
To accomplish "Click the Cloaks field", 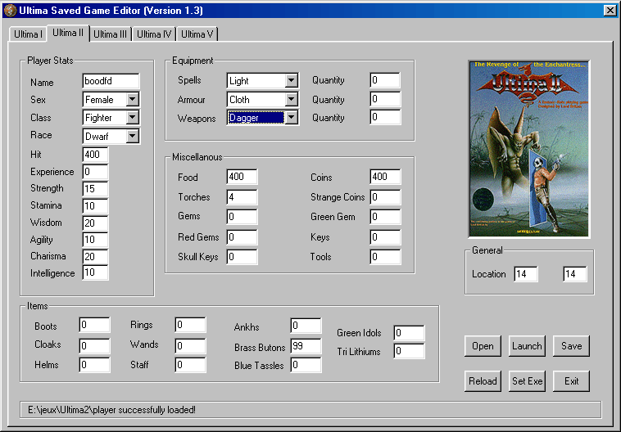I will tap(95, 346).
